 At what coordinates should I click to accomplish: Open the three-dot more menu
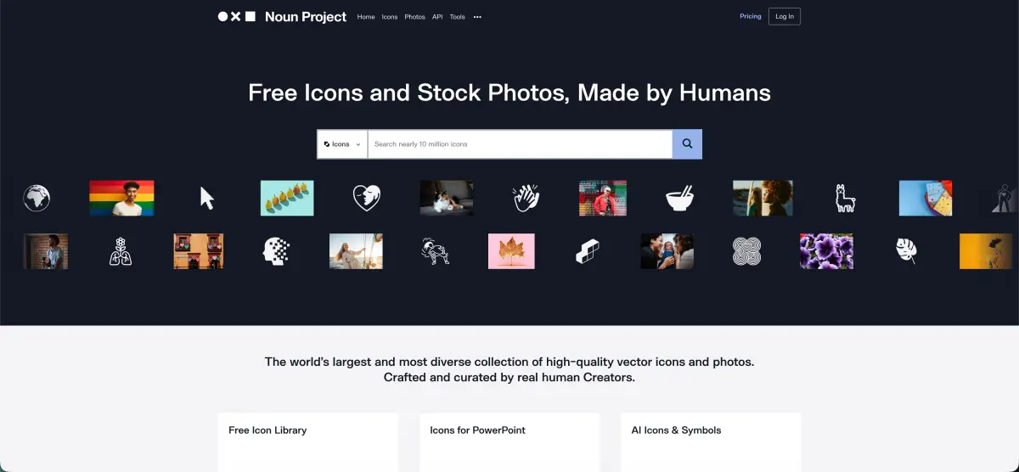pyautogui.click(x=477, y=17)
